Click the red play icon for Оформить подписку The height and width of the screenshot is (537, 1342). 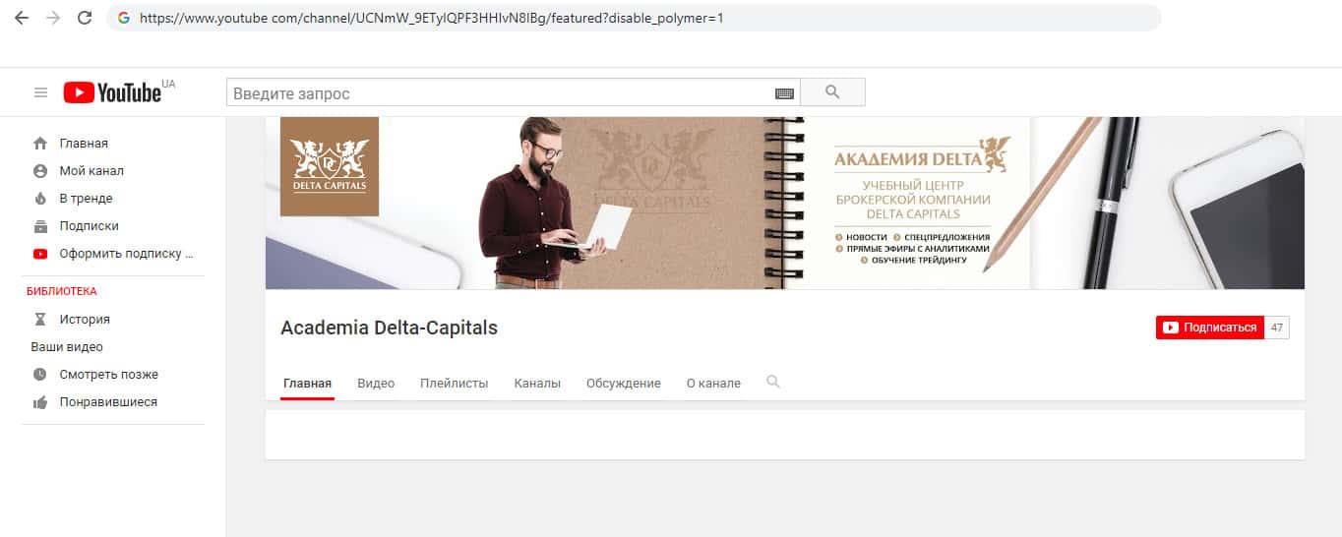pos(40,253)
